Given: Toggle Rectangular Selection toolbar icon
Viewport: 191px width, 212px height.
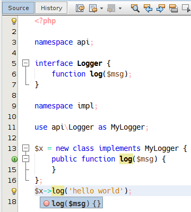Looking at the screenshot, I should (186, 8).
